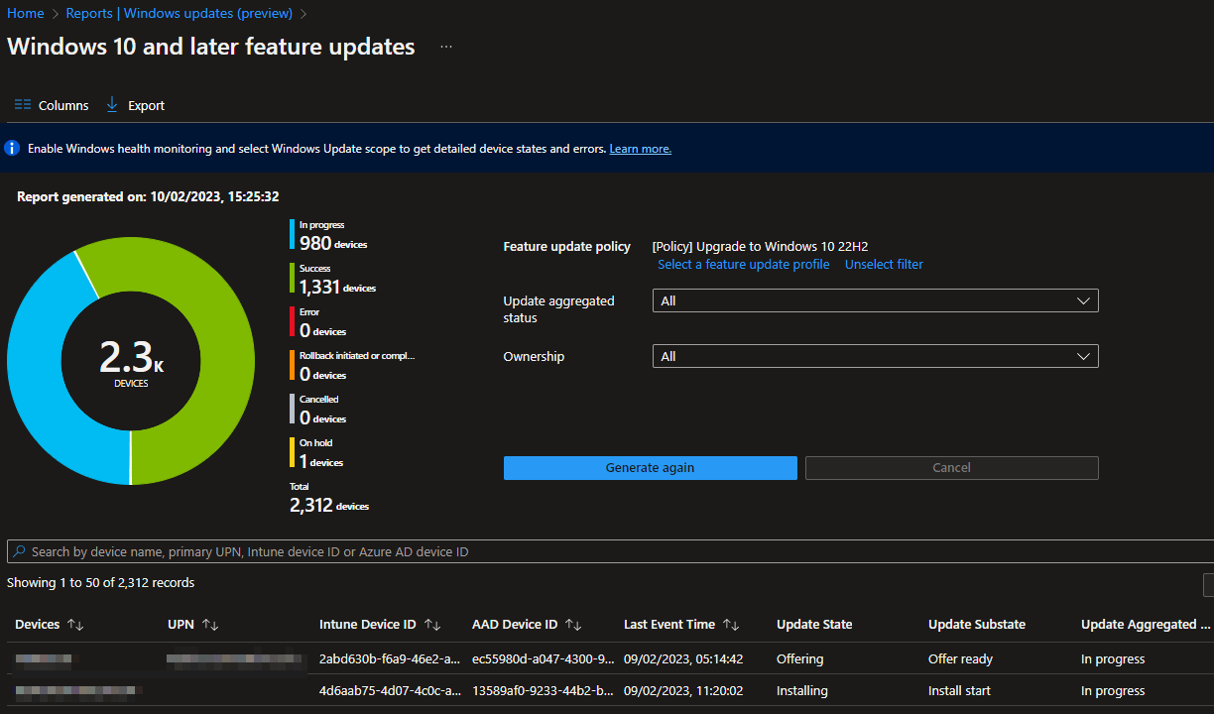Click the blue In progress legend swatch

coord(293,235)
